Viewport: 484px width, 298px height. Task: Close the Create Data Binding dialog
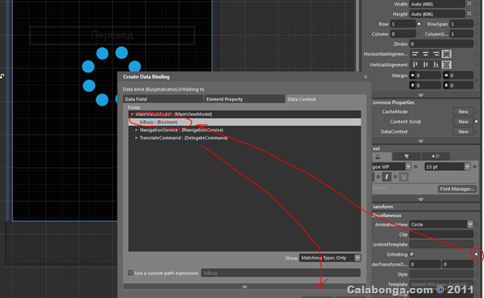(x=365, y=77)
